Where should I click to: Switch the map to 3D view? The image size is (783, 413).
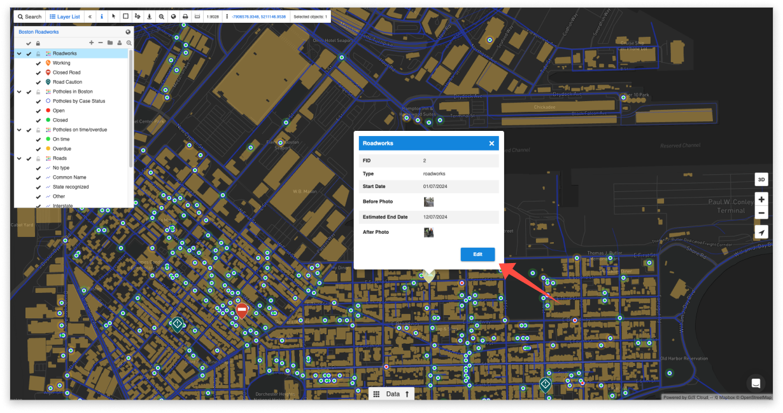pyautogui.click(x=760, y=179)
